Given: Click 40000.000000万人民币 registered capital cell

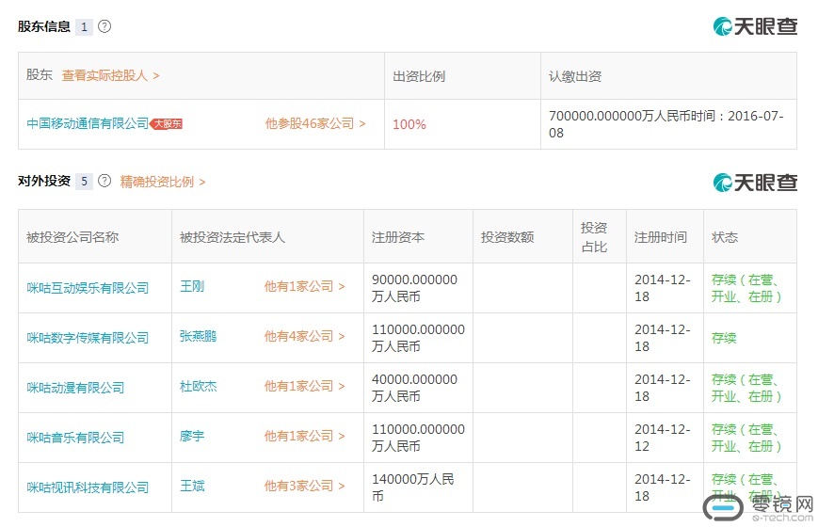Looking at the screenshot, I should coord(418,388).
